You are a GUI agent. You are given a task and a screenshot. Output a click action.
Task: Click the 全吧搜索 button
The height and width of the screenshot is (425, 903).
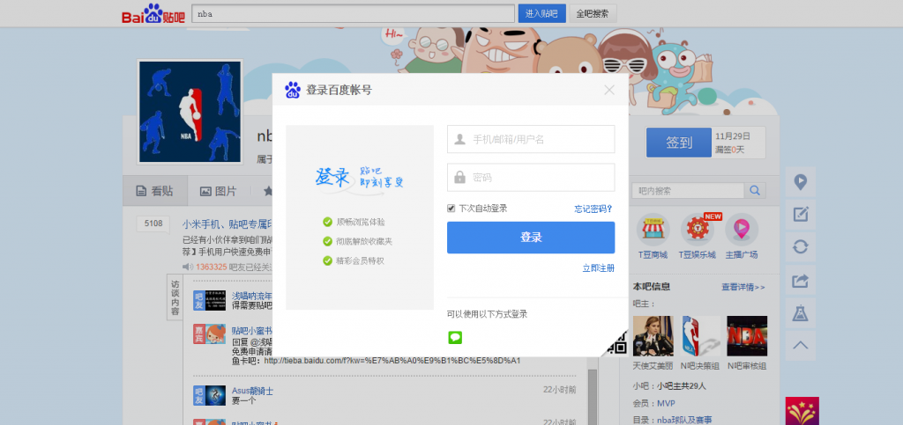coord(593,14)
